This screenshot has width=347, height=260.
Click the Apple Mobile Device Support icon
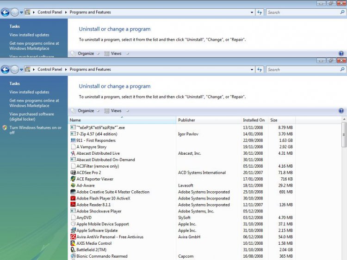coord(73,224)
